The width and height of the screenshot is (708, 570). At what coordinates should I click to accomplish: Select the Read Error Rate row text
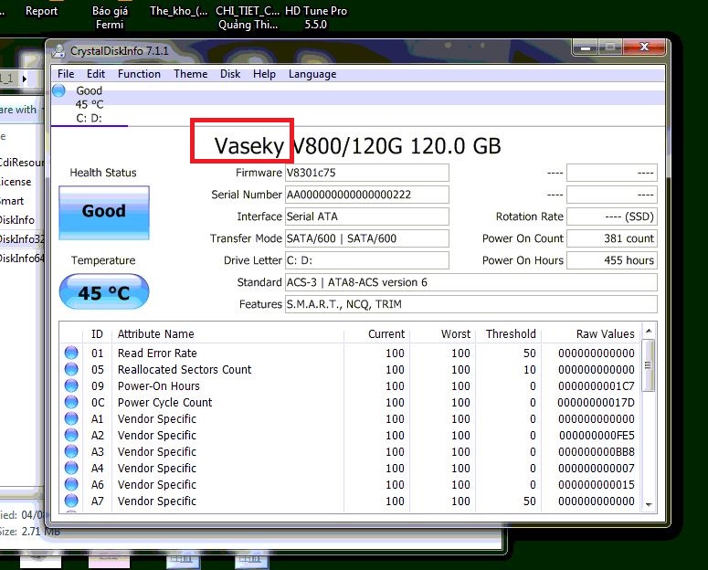click(157, 354)
